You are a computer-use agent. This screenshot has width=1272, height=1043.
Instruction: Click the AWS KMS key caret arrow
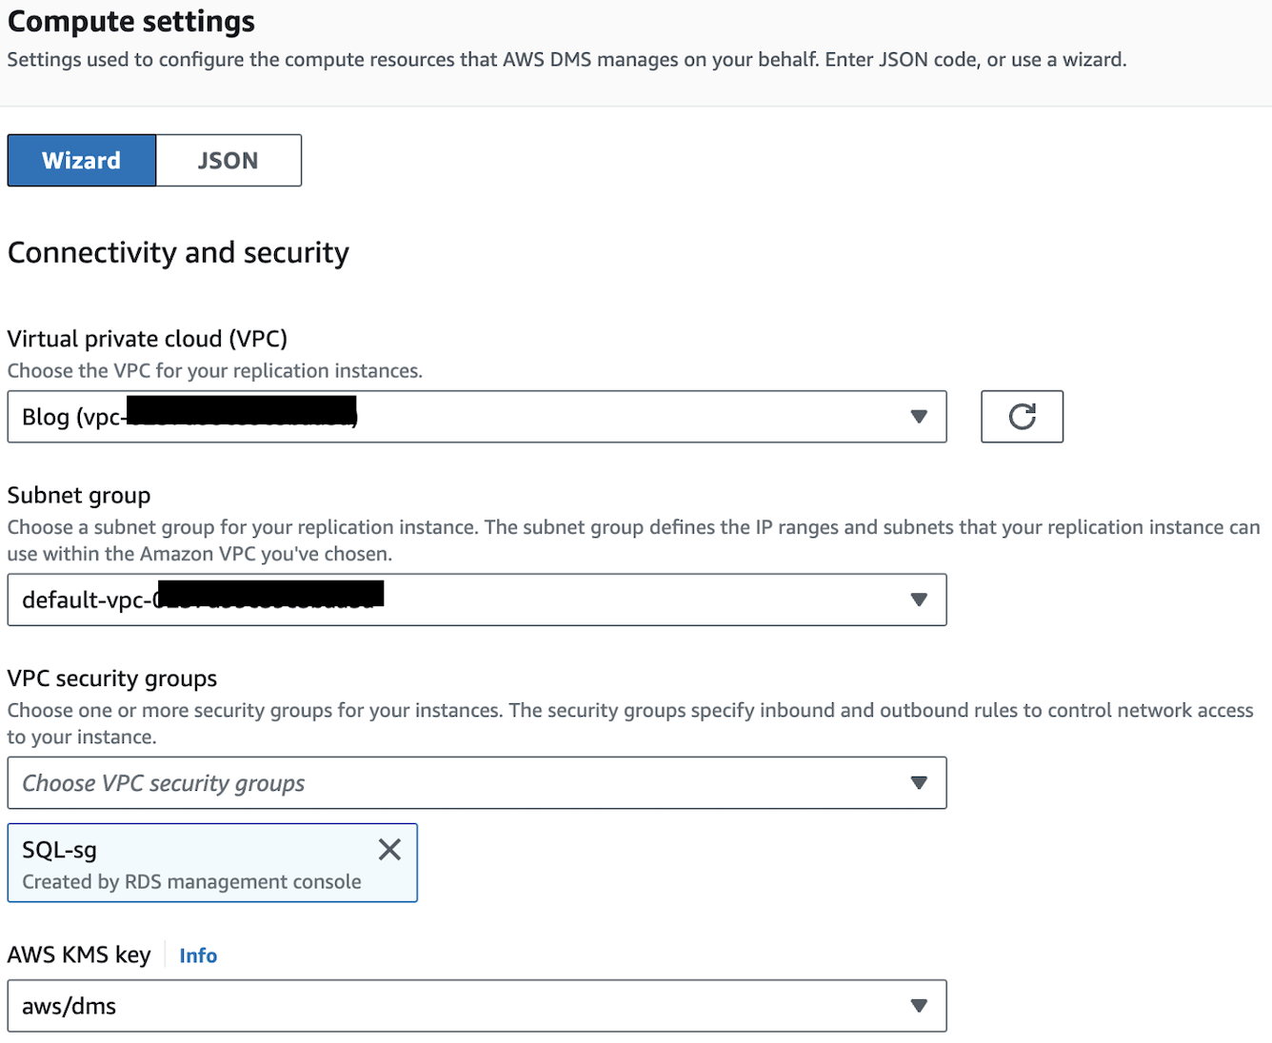point(919,1005)
